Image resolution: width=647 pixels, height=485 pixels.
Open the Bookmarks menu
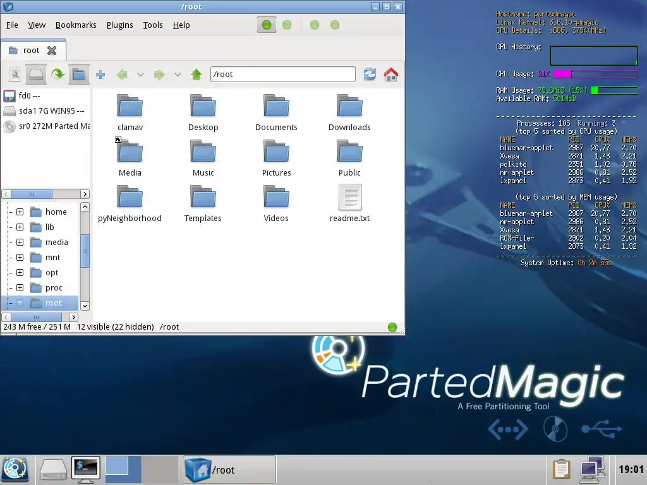pyautogui.click(x=76, y=25)
